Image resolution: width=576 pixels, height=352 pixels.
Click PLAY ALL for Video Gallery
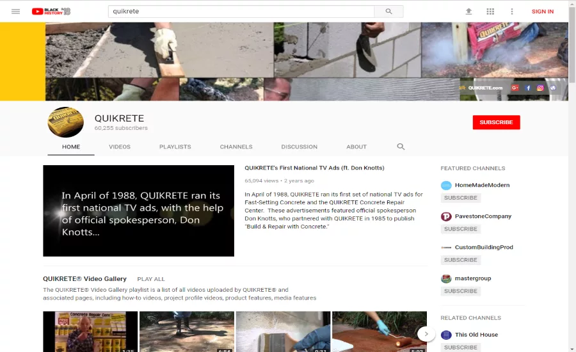151,279
